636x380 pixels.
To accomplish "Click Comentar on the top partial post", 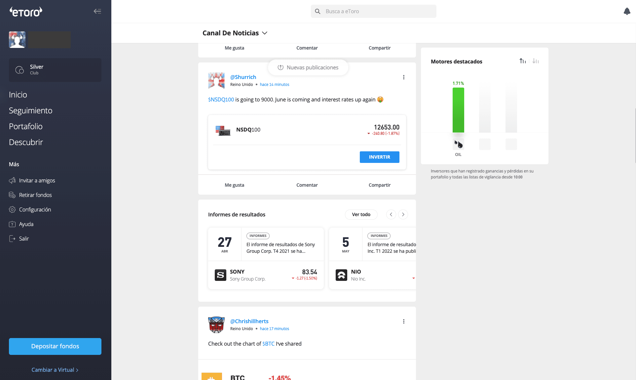I will (307, 48).
